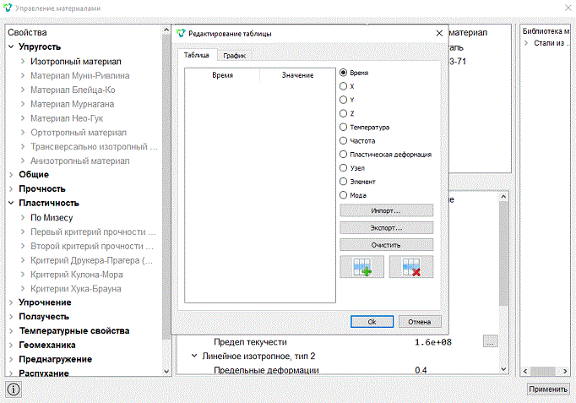Click the info icon at bottom left
Viewport: 576px width, 403px height.
click(14, 389)
